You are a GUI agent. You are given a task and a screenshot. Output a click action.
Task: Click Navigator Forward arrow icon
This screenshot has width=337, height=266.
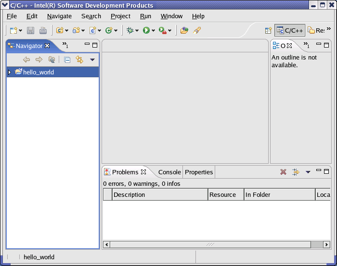click(x=39, y=60)
